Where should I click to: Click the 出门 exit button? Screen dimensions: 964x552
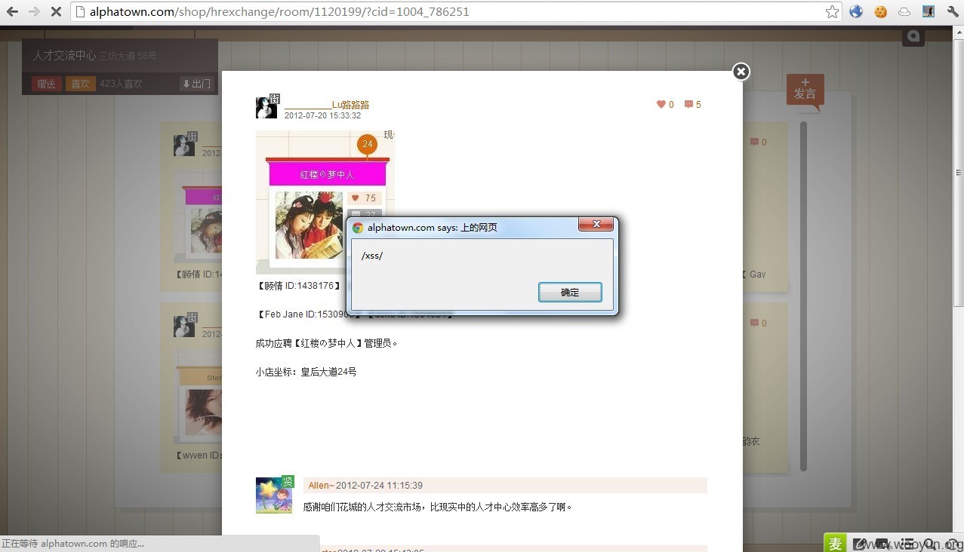pyautogui.click(x=196, y=84)
